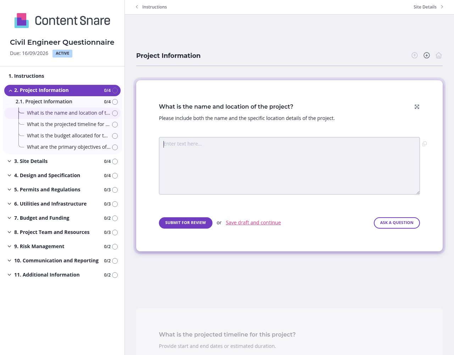Toggle circle for budget allocated question
The image size is (454, 355).
(115, 136)
